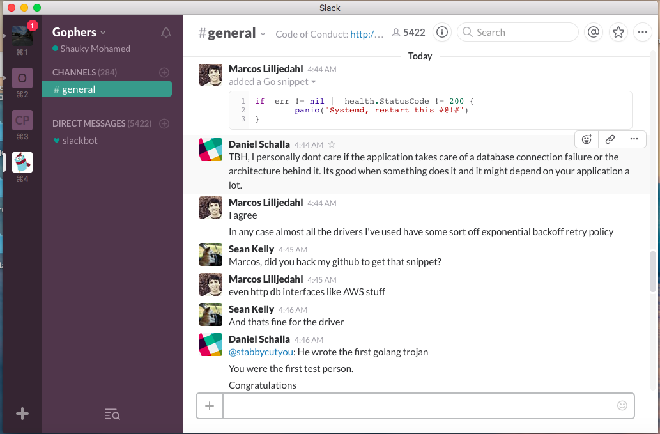Open the emoji picker in message box
The width and height of the screenshot is (660, 434).
pos(622,405)
